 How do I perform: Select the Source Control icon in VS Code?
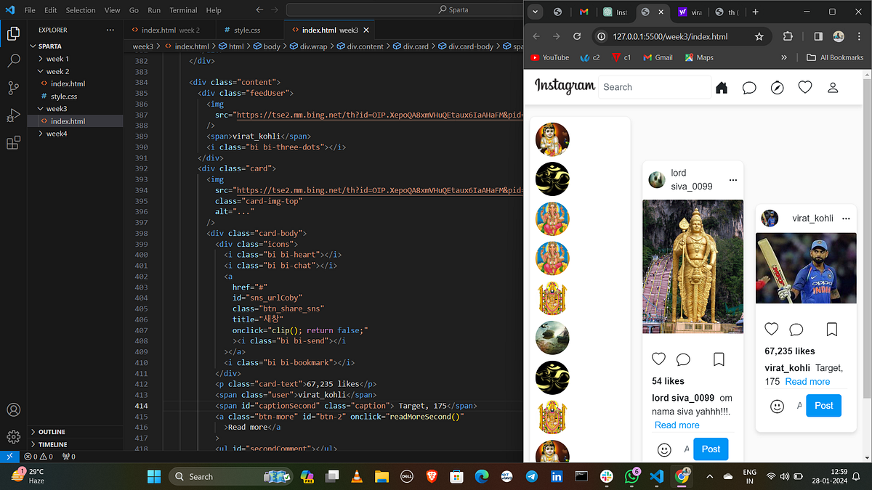(13, 88)
